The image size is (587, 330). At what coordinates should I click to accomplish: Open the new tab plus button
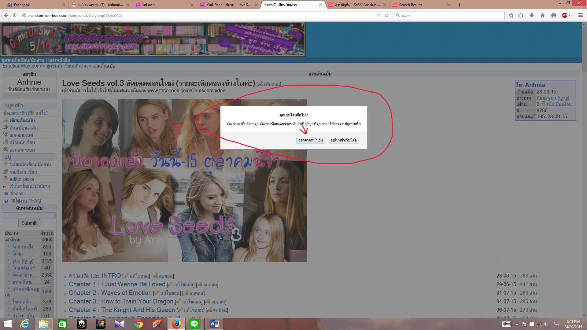[460, 5]
